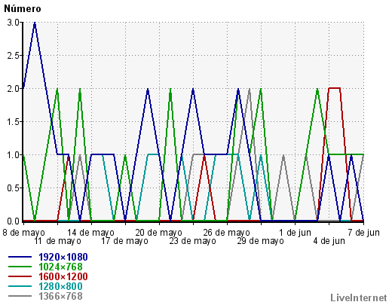Click the teal 1280×800 legend line swatch
Viewport: 392px width, 305px height.
click(20, 286)
